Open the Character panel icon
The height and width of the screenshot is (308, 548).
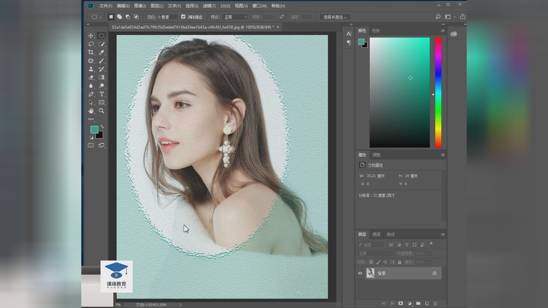click(349, 34)
